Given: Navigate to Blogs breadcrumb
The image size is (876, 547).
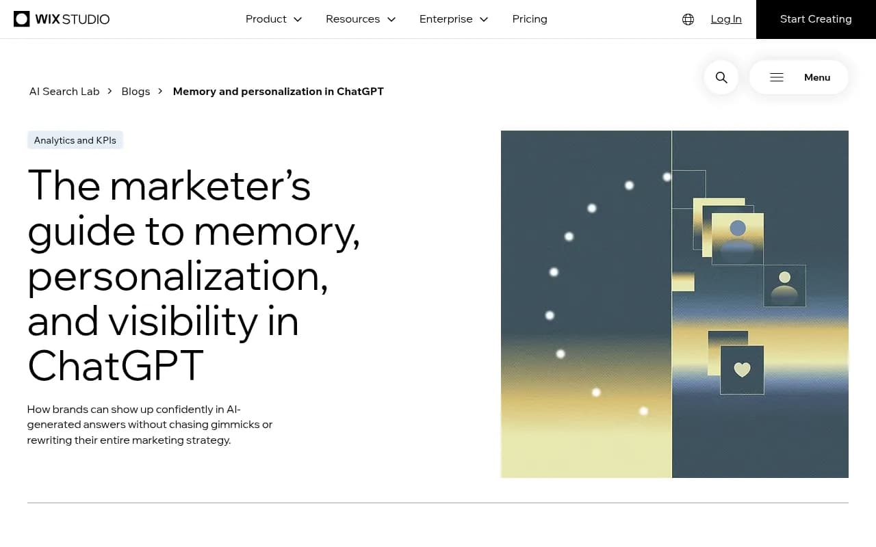Looking at the screenshot, I should 136,92.
